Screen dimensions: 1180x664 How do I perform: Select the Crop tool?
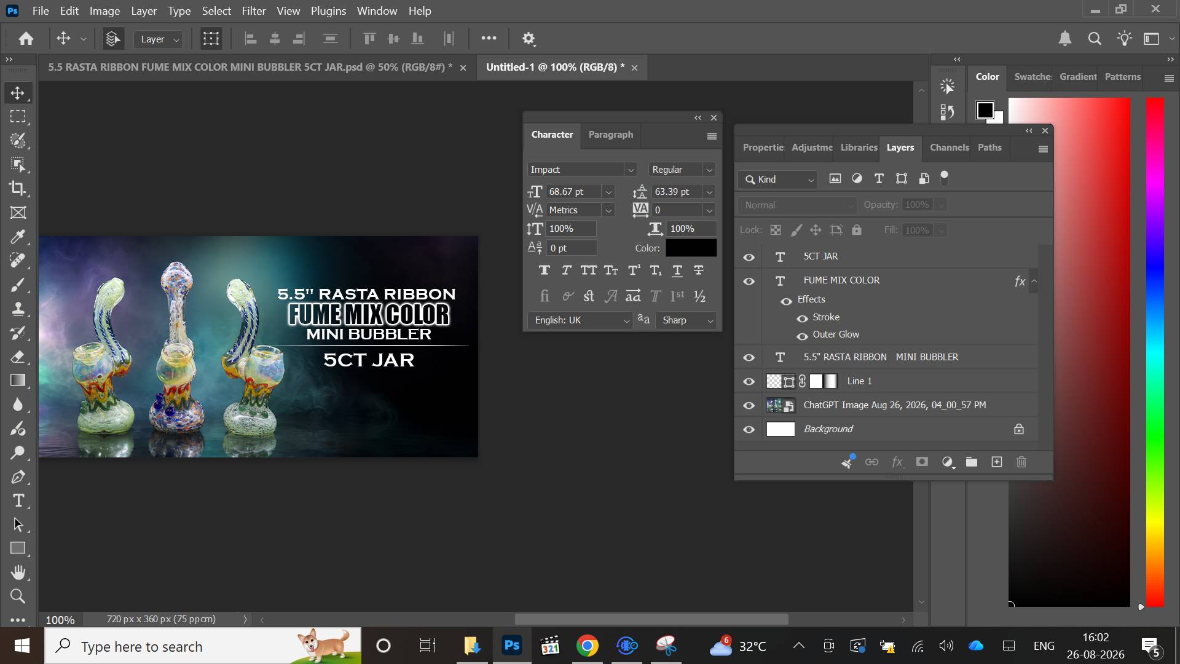18,188
